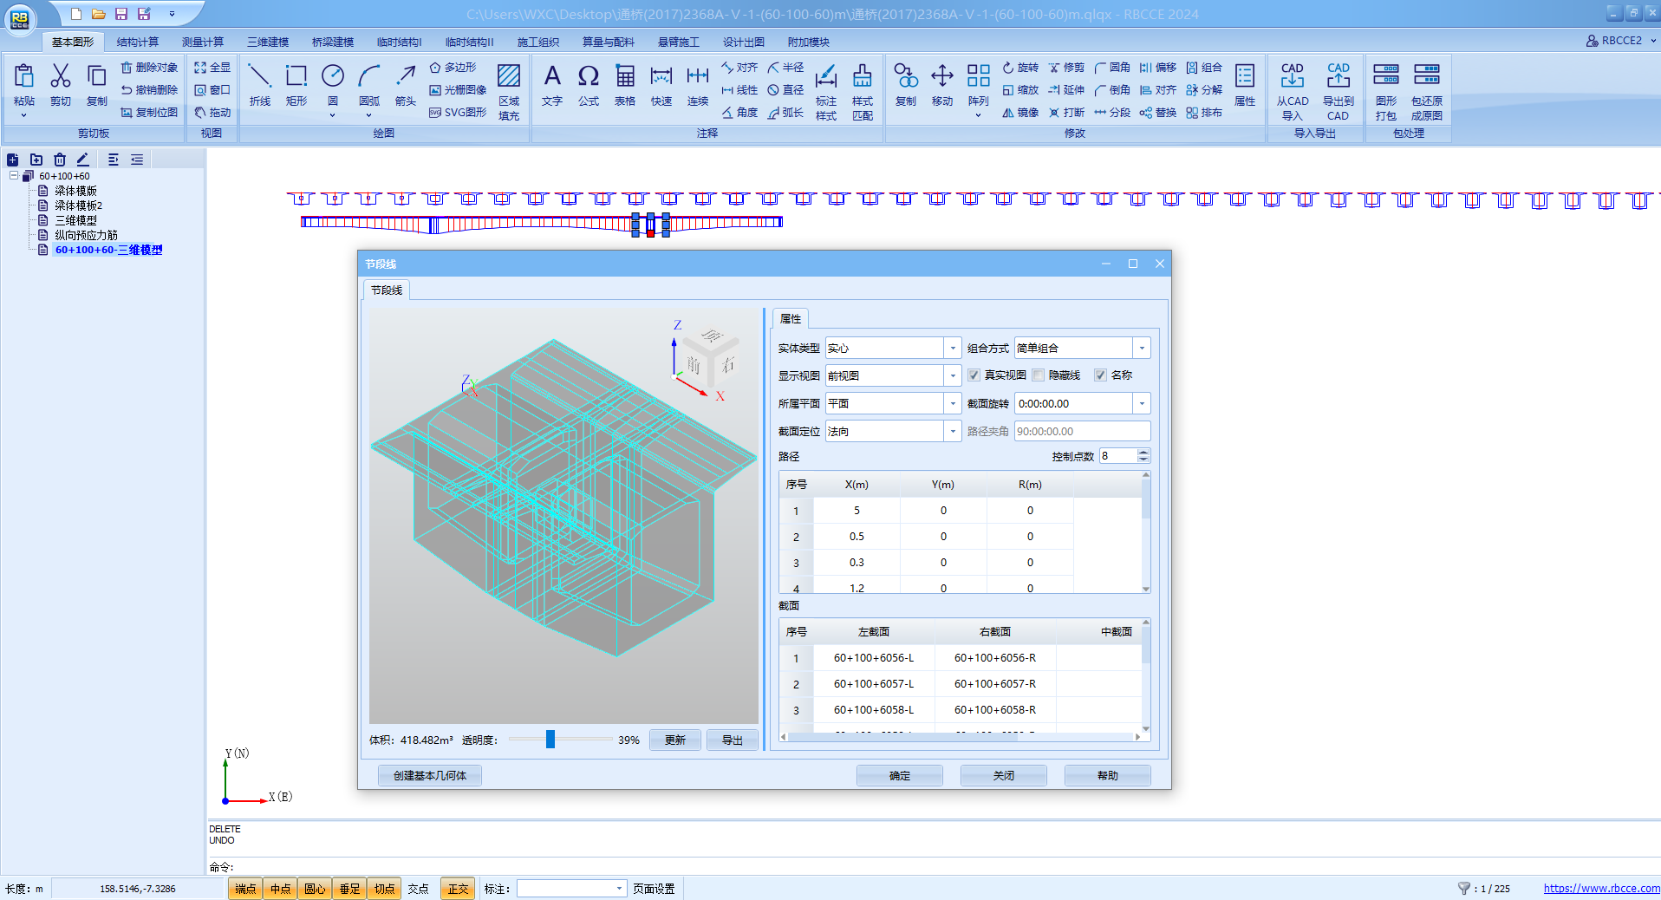This screenshot has height=900, width=1661.
Task: Click the 文字 text annotation tool
Action: tap(552, 85)
